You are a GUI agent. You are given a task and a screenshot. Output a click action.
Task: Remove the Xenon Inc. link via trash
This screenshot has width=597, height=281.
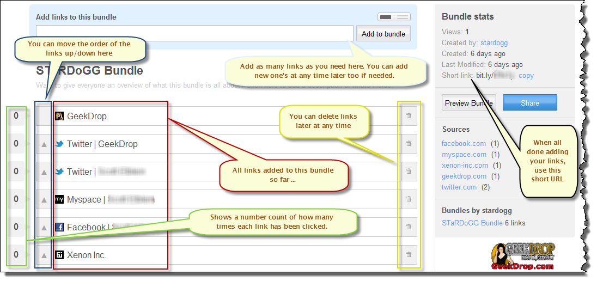[x=409, y=254]
